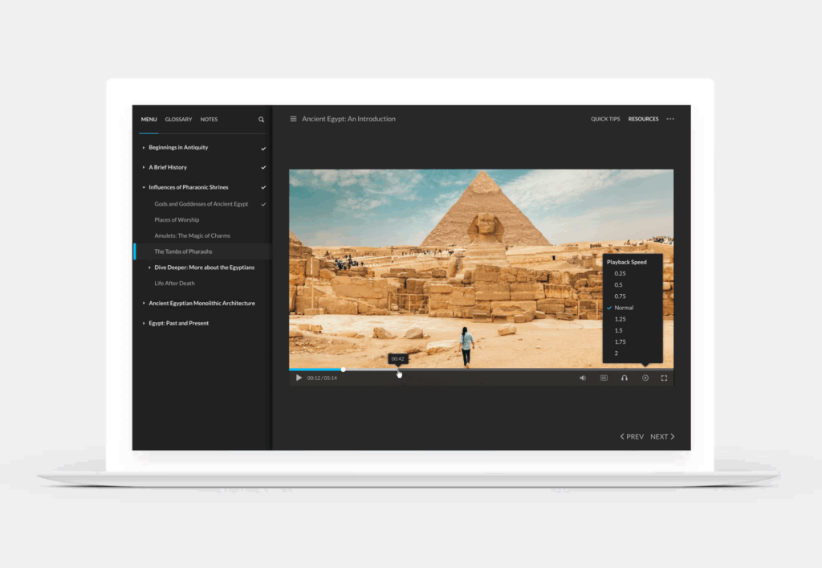Viewport: 822px width, 568px height.
Task: Open the Resources link in the header
Action: tap(643, 119)
